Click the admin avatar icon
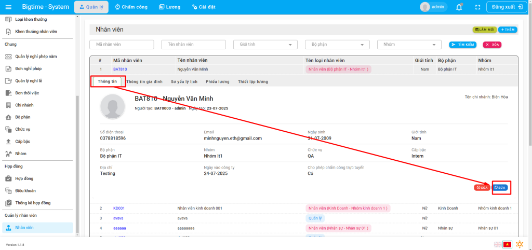 (425, 7)
